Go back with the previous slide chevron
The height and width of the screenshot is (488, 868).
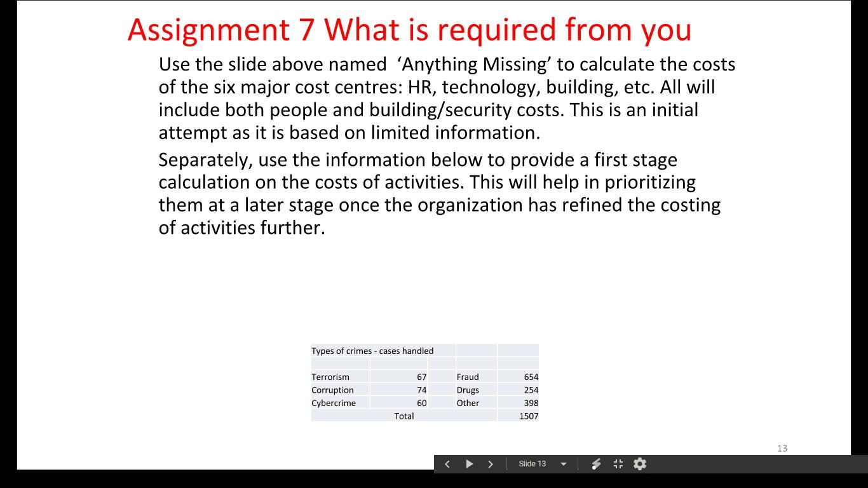click(x=447, y=464)
